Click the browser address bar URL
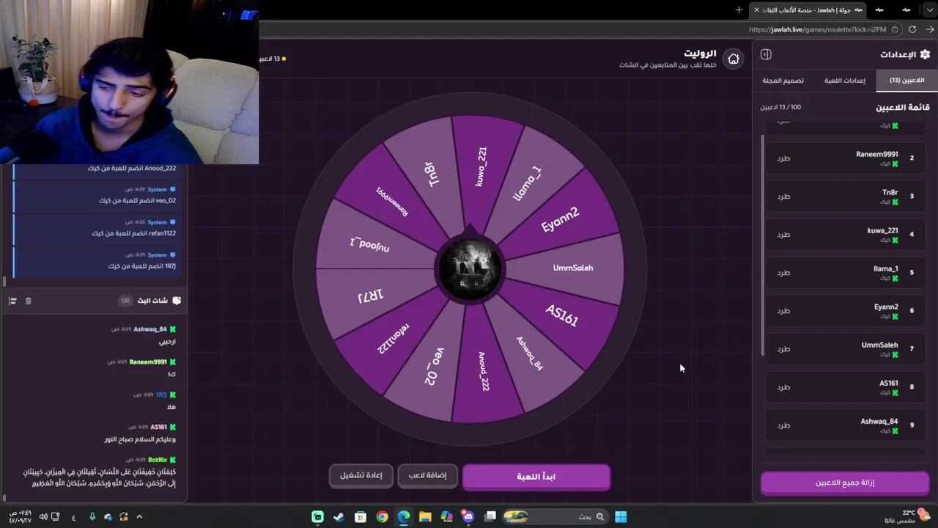This screenshot has width=938, height=528. tap(817, 29)
